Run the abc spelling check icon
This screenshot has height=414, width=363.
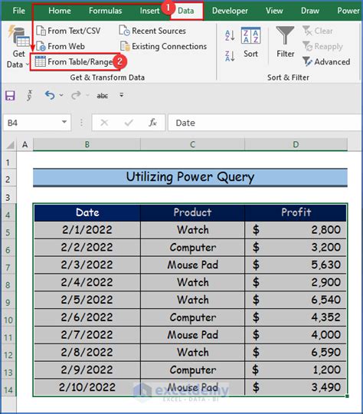click(102, 96)
